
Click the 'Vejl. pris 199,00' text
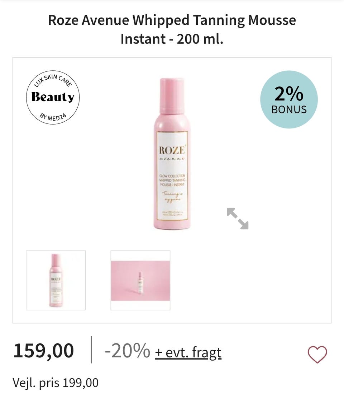click(56, 383)
